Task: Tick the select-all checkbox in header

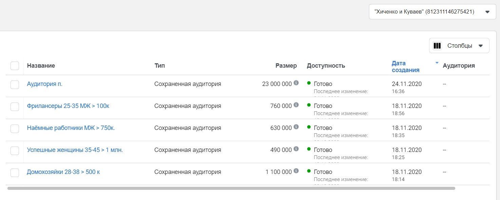Action: (15, 66)
